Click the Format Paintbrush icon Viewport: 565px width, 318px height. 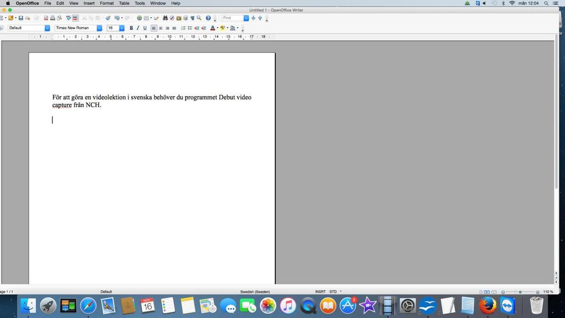tap(108, 18)
